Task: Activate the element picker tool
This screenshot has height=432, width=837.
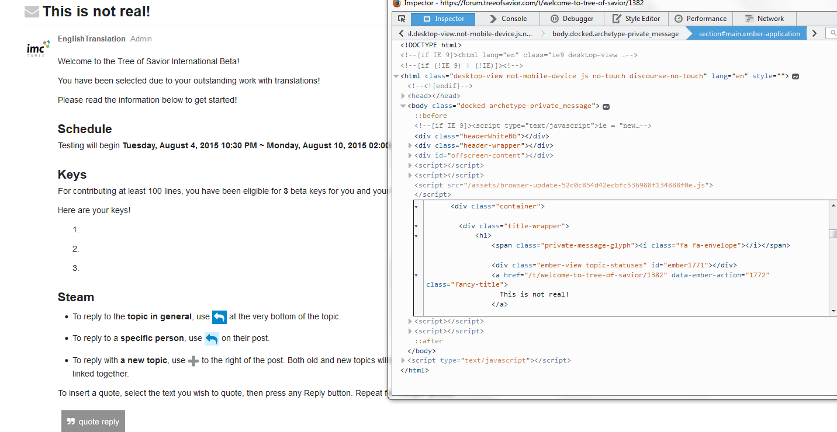Action: 402,19
